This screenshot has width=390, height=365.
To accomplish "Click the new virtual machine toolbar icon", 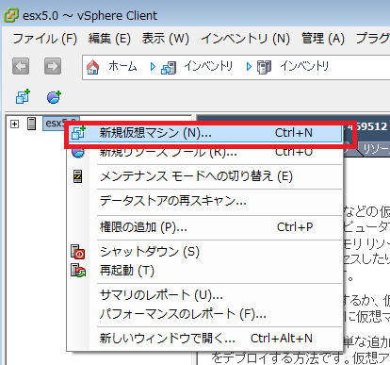I will (x=23, y=96).
